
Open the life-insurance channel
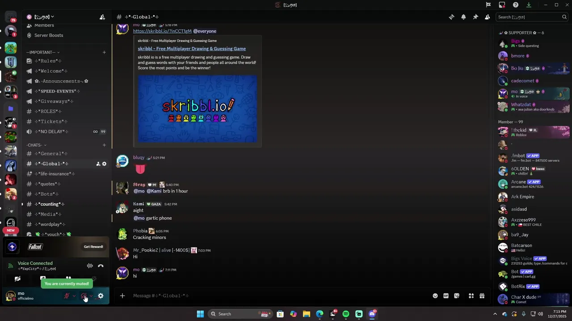66,174
